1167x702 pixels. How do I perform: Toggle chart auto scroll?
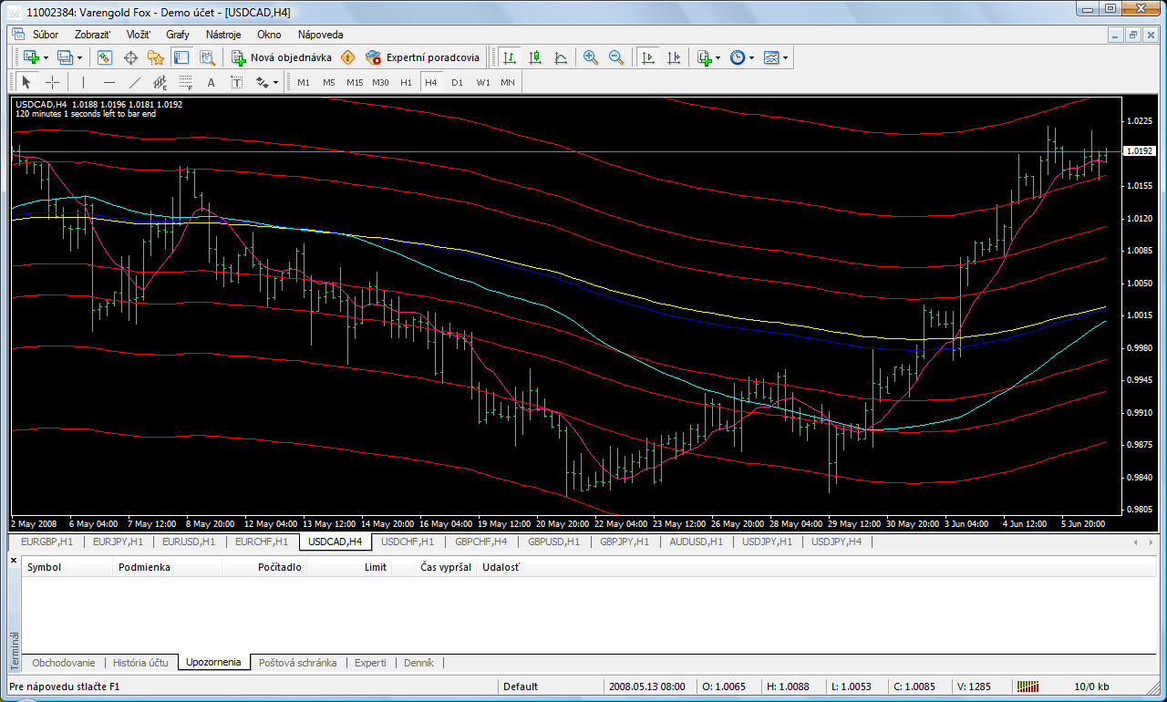click(648, 57)
